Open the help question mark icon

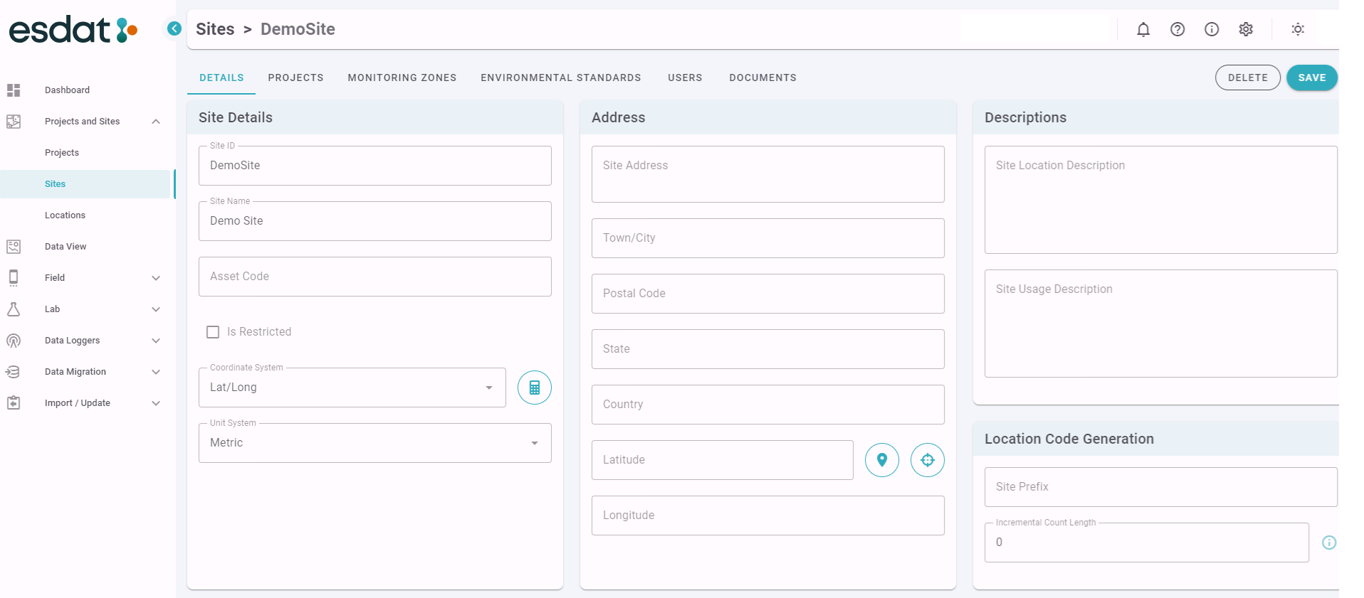[1177, 29]
